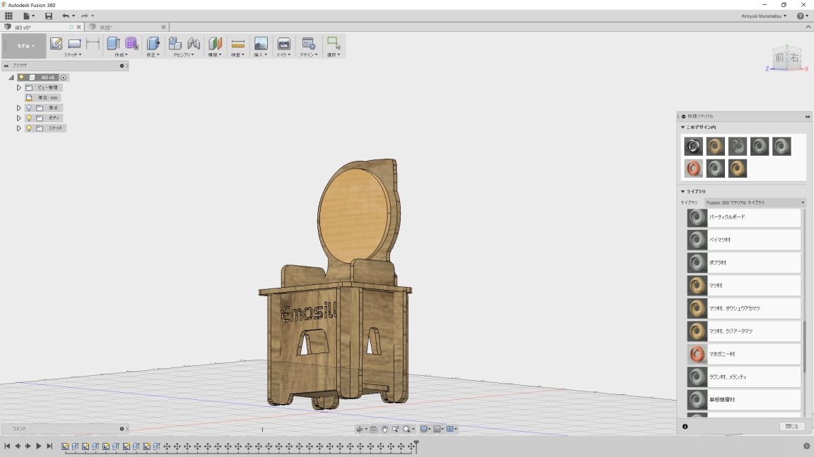Click the purple Create Form icon

tap(131, 44)
